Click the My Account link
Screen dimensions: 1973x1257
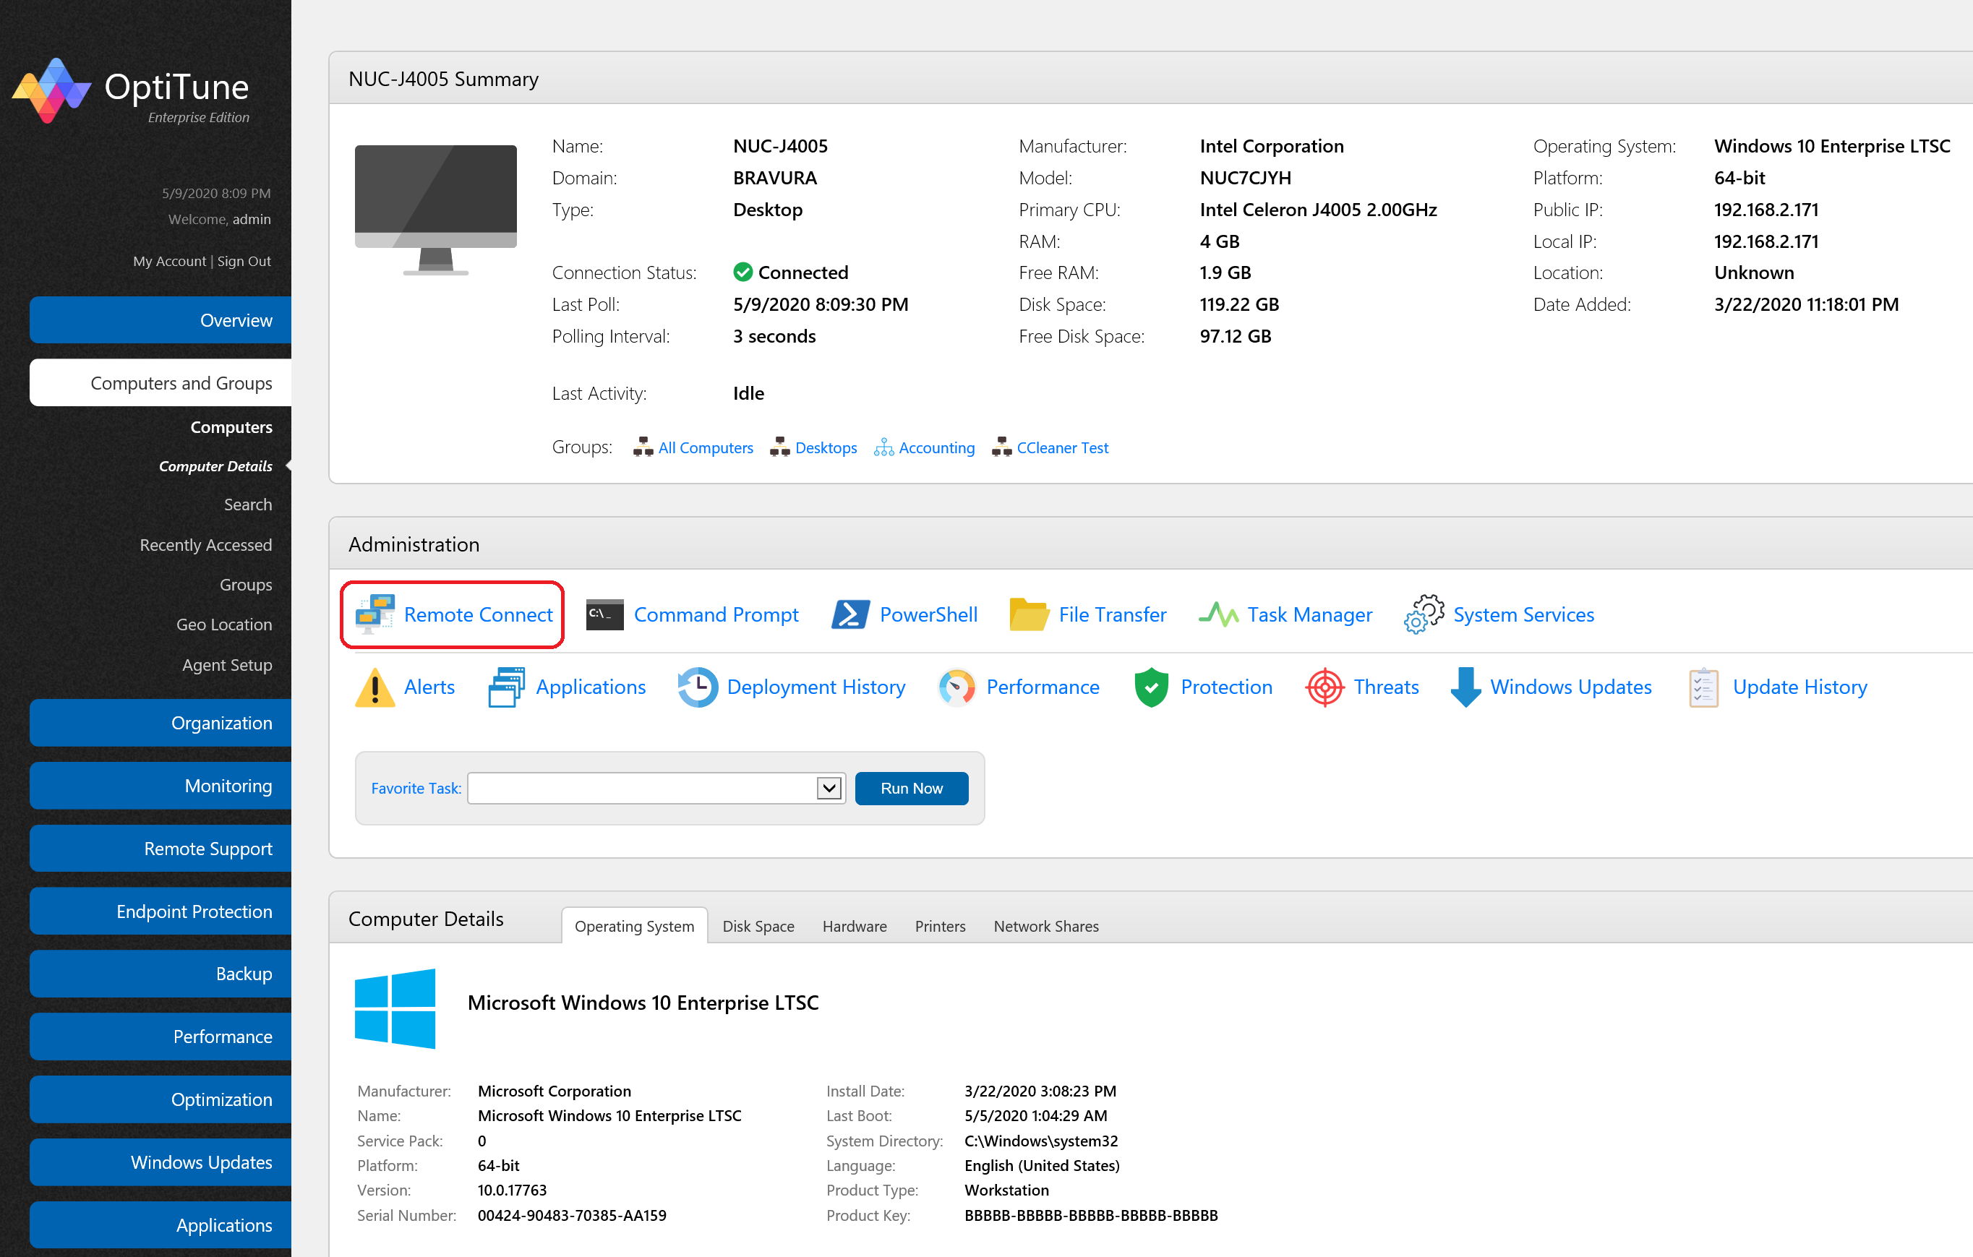click(x=170, y=262)
